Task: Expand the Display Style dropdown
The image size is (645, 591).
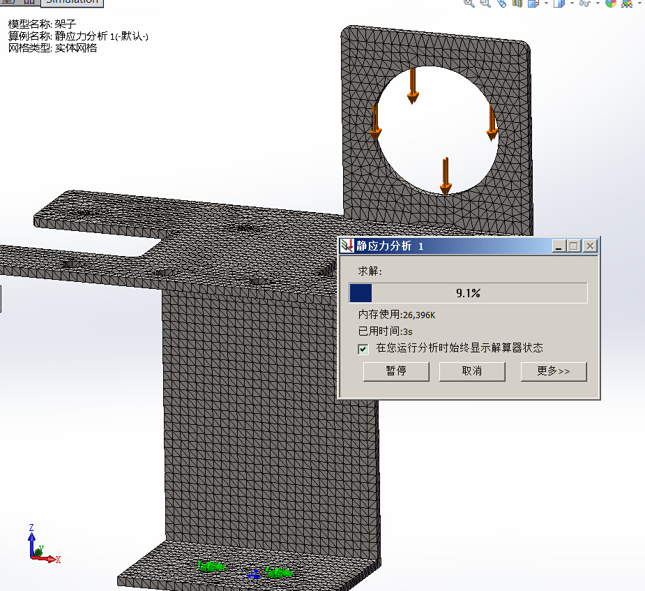Action: point(572,4)
